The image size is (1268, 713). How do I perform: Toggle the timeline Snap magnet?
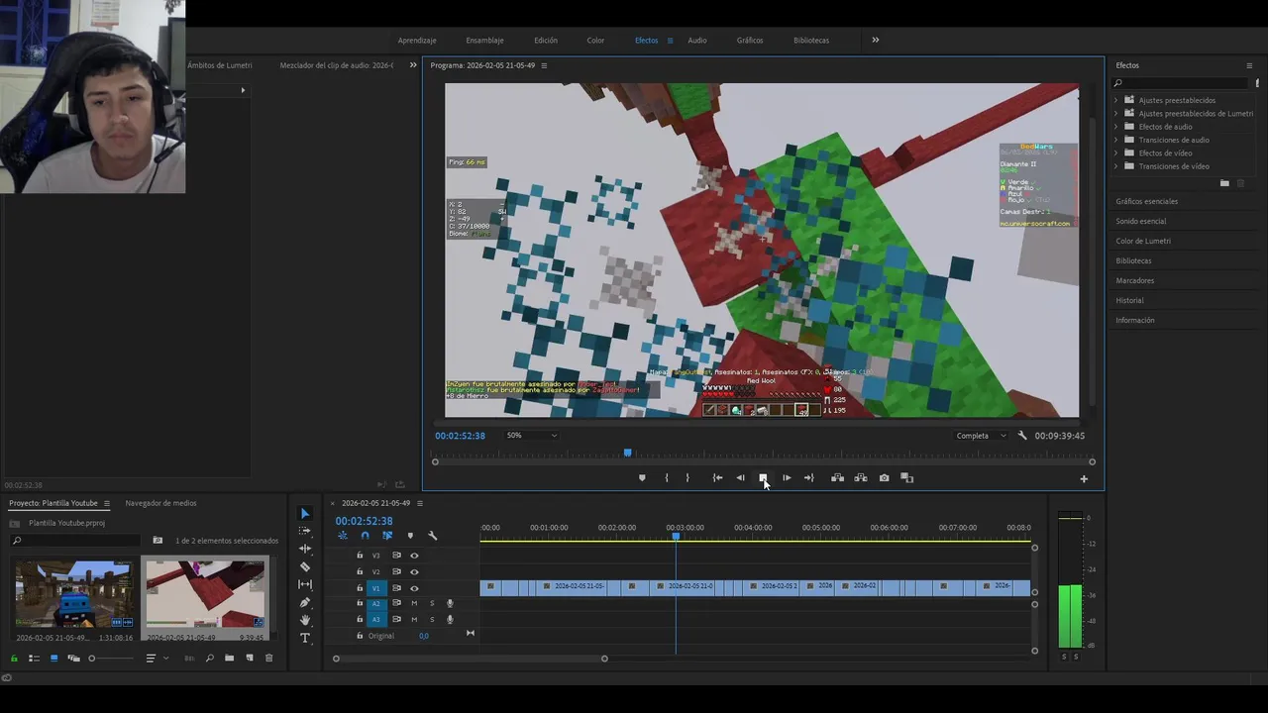(x=365, y=536)
